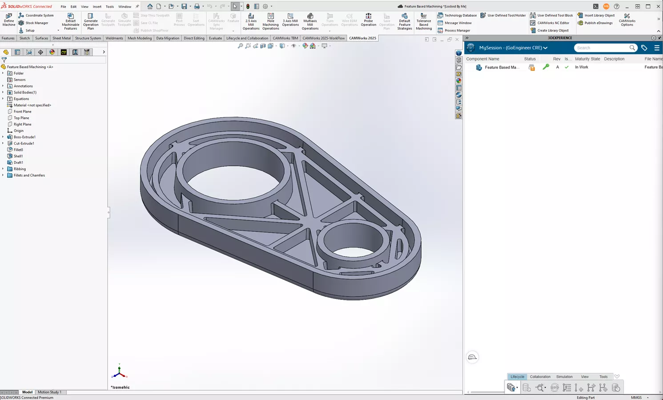Switch to the Evaluate tab
Image resolution: width=663 pixels, height=400 pixels.
(x=215, y=38)
